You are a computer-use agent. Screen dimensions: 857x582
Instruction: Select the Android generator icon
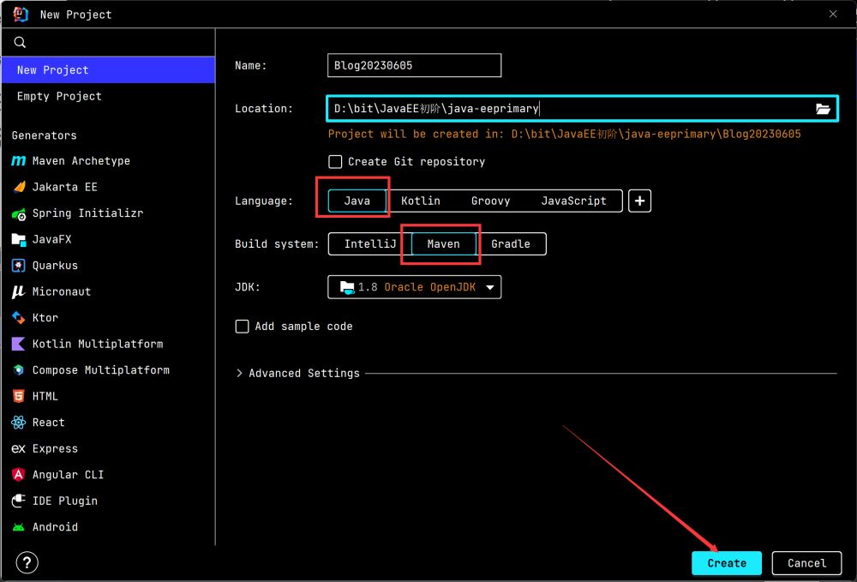19,527
